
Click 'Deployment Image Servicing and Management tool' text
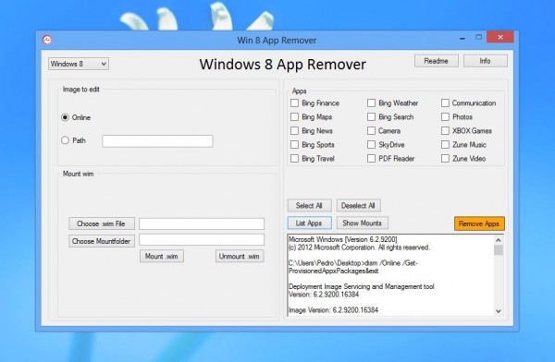point(362,286)
